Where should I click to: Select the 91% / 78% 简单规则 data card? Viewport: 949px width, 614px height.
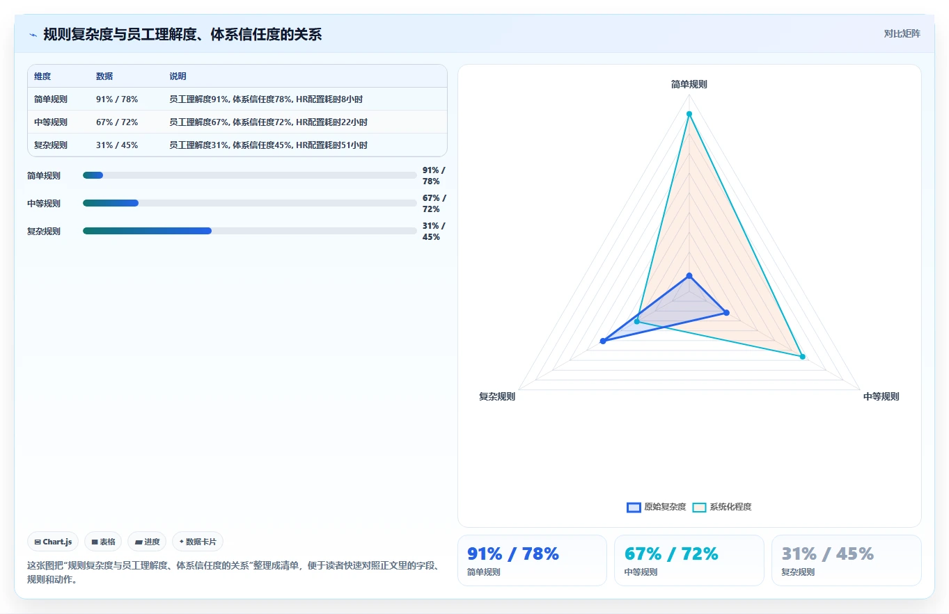(532, 560)
